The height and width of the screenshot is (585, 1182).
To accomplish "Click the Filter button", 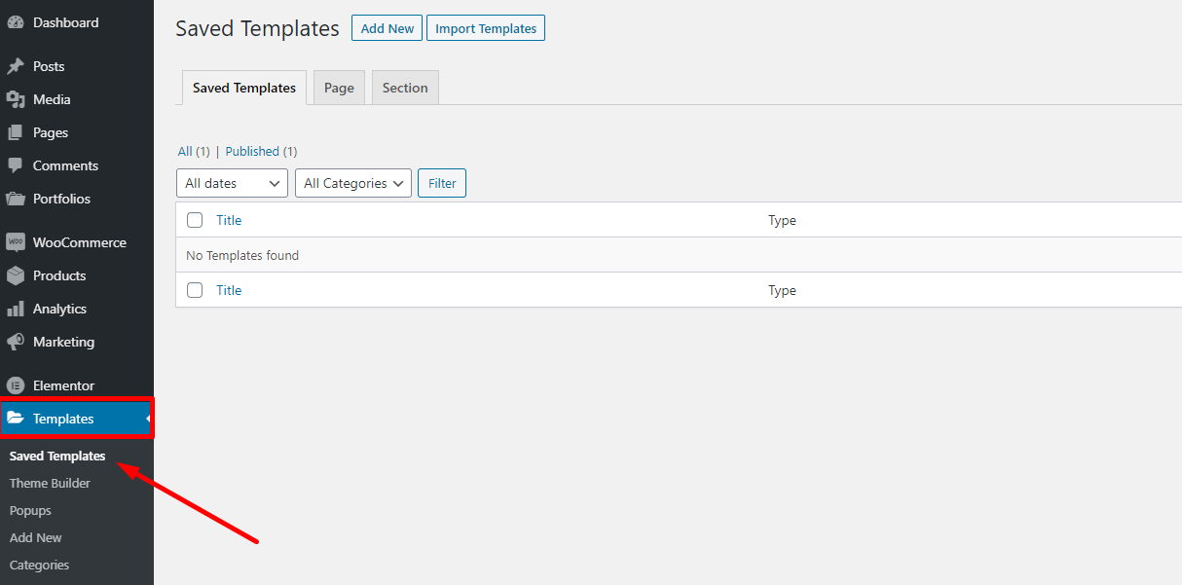I will 442,183.
